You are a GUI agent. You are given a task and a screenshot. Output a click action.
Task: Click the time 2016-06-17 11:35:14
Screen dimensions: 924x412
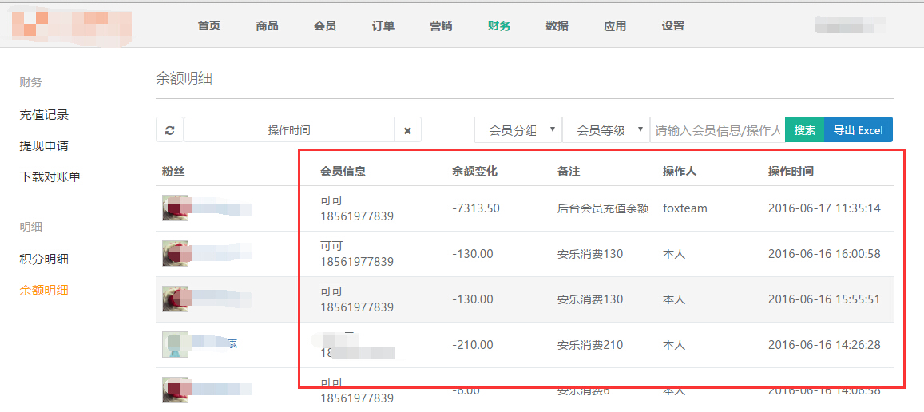[824, 208]
